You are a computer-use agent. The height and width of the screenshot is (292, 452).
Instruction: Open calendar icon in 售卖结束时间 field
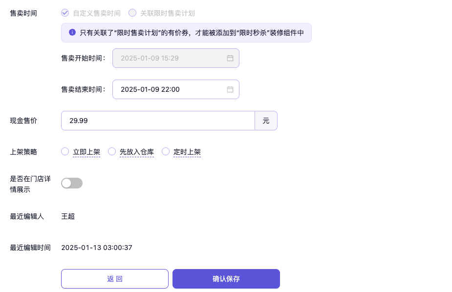(x=230, y=89)
